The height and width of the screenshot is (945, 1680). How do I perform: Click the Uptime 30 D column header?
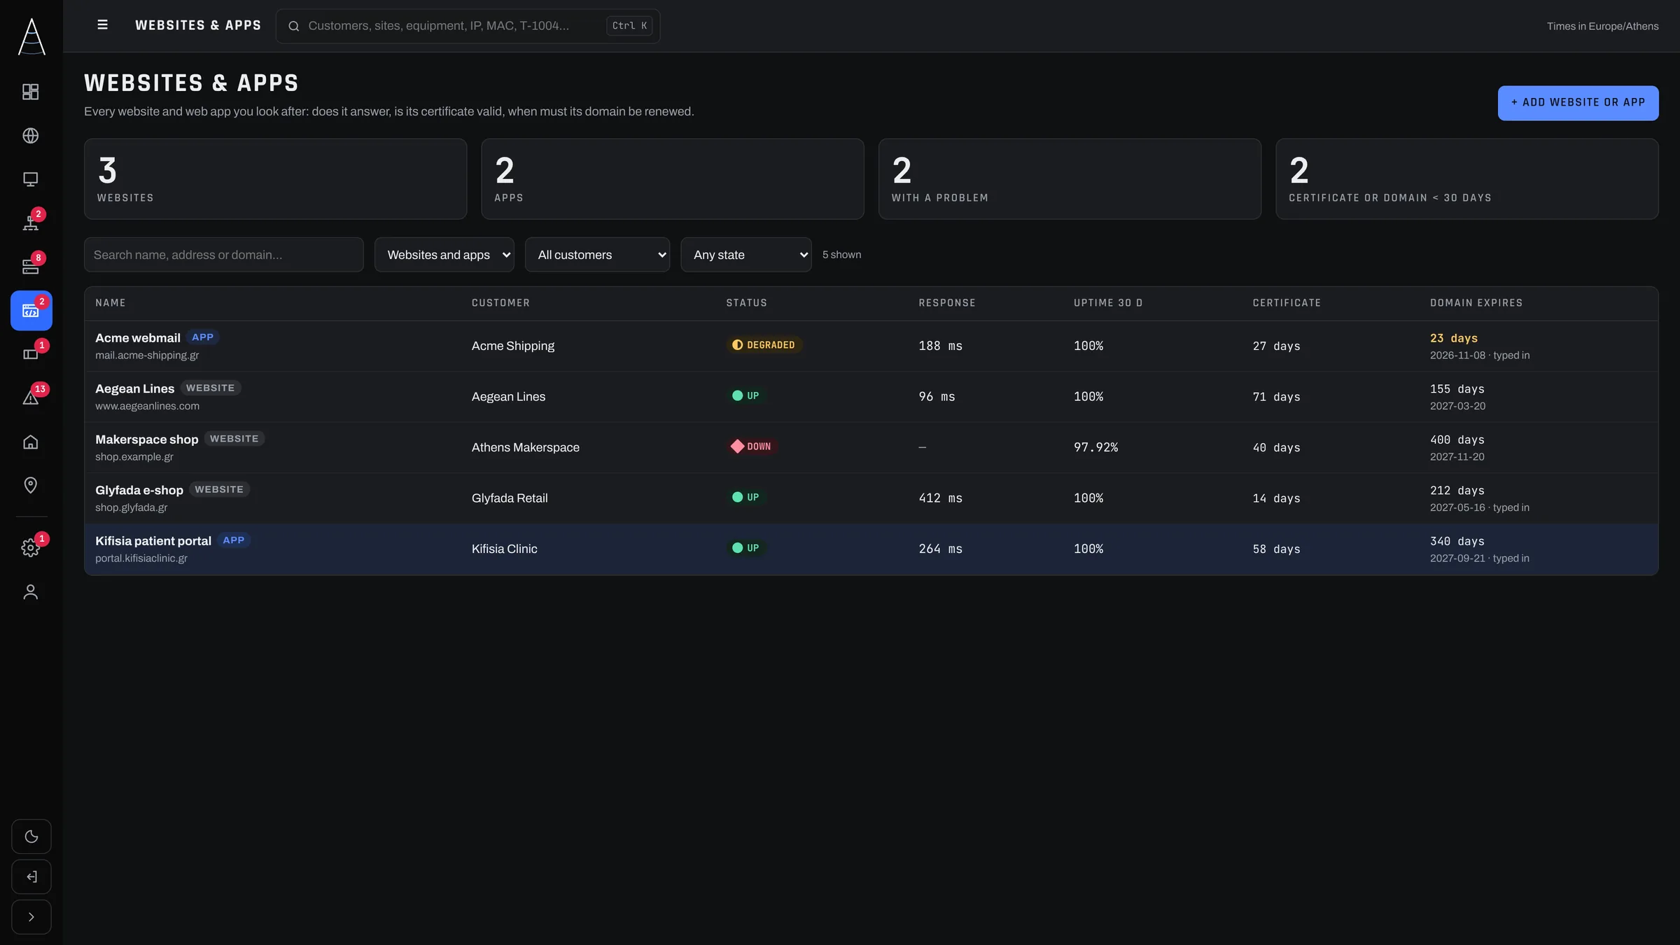point(1108,303)
